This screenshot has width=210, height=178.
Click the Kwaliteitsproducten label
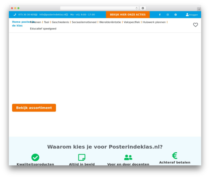[35, 164]
